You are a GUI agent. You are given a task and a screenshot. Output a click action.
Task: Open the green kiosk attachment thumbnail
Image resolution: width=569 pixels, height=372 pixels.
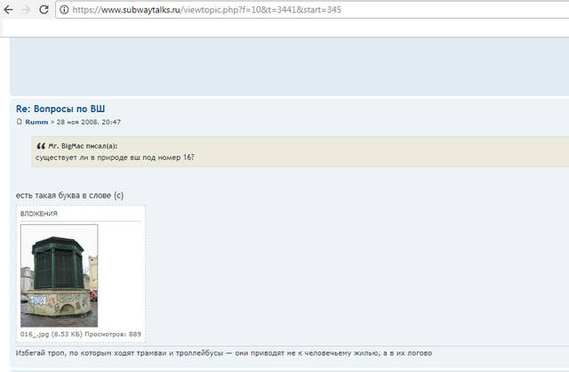(60, 276)
